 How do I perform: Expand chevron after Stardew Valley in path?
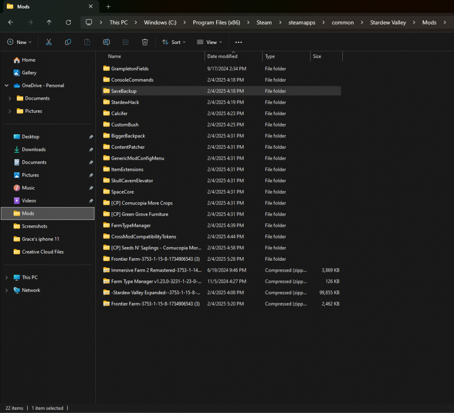[414, 22]
